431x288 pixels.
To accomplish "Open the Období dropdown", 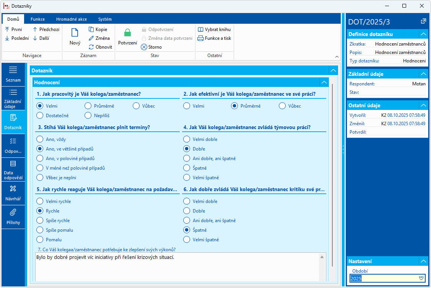I will (421, 278).
